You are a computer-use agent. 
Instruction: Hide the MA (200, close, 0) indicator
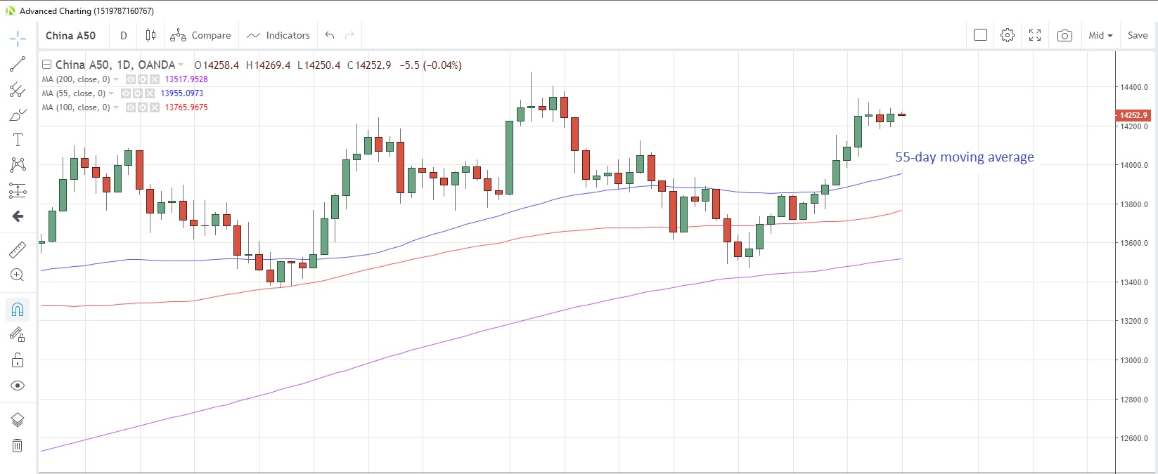(x=131, y=79)
